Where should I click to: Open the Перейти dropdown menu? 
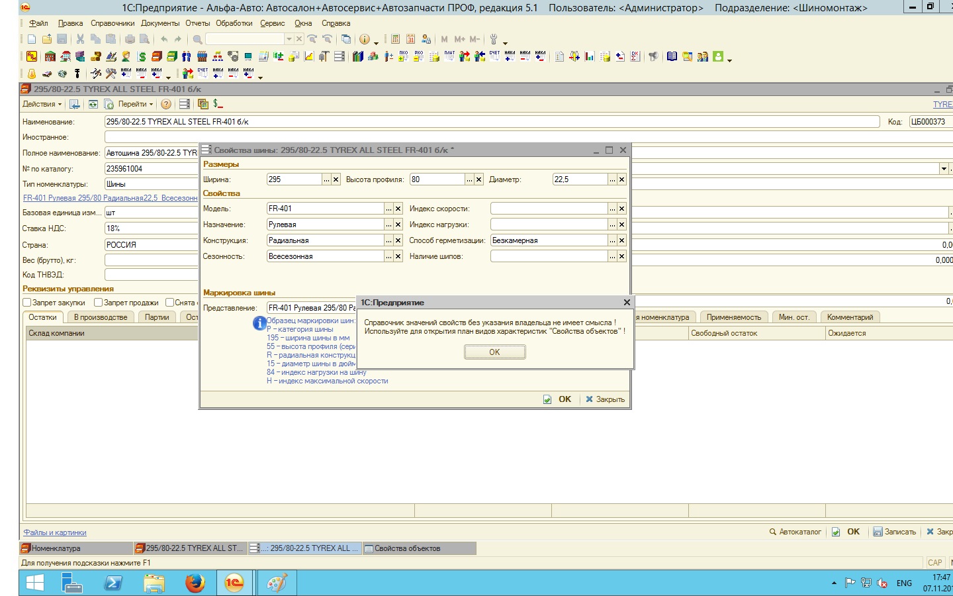pyautogui.click(x=135, y=104)
